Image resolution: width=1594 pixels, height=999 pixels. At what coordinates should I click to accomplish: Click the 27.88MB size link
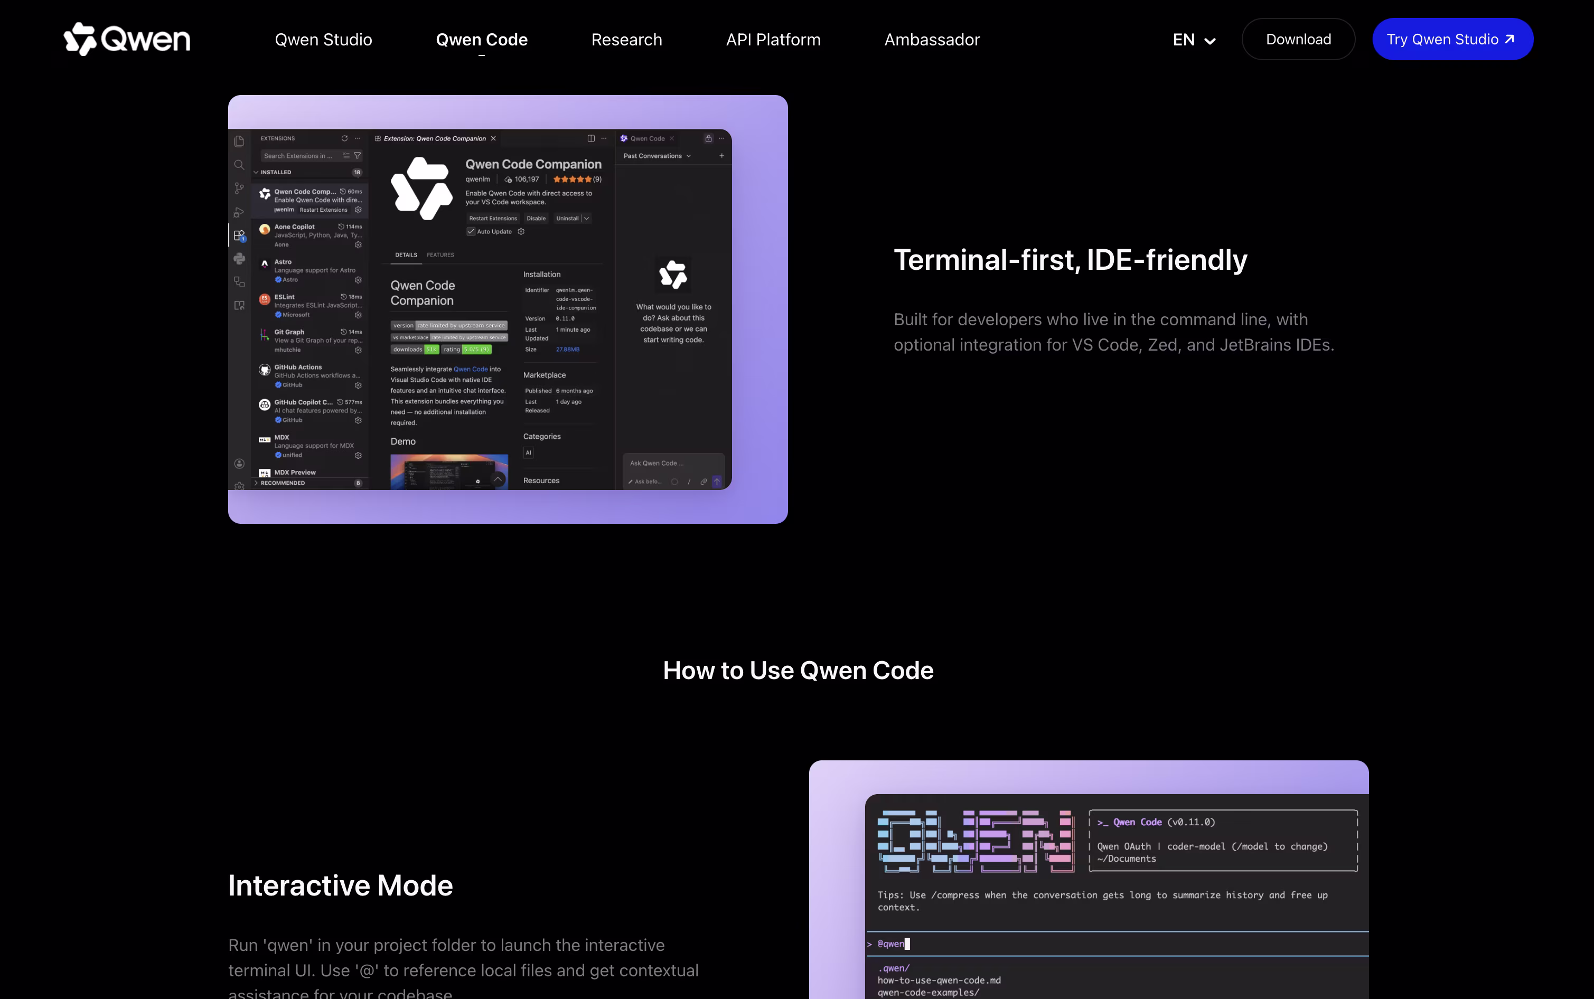pyautogui.click(x=568, y=350)
